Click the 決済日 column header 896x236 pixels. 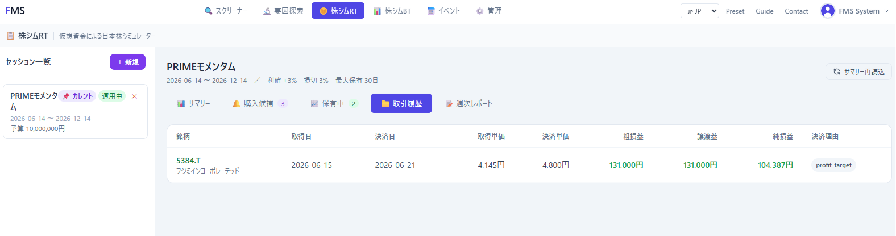pos(385,137)
